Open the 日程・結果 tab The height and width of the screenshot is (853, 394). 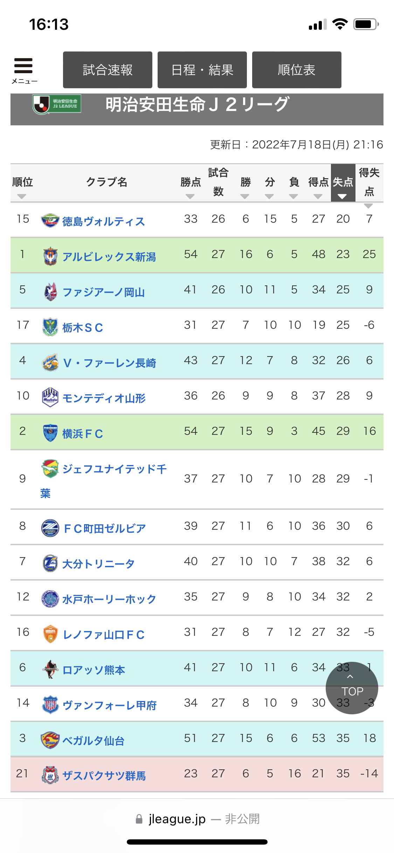point(202,70)
